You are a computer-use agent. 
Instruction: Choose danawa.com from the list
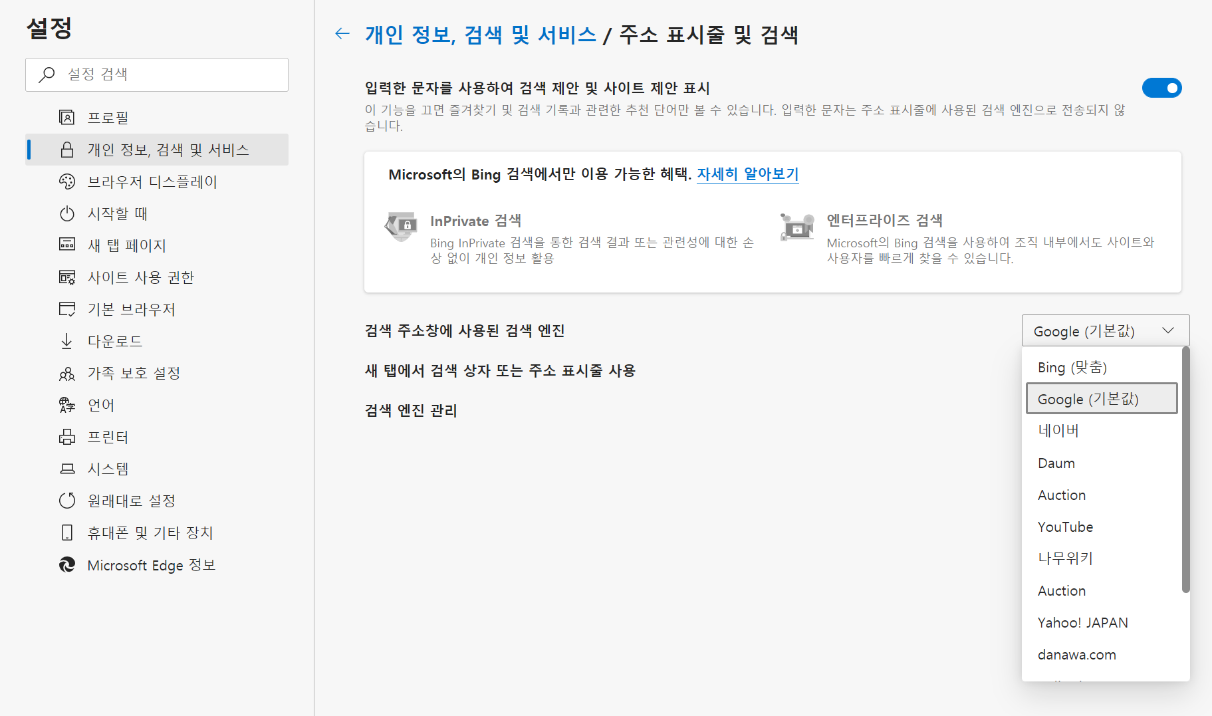(x=1102, y=655)
